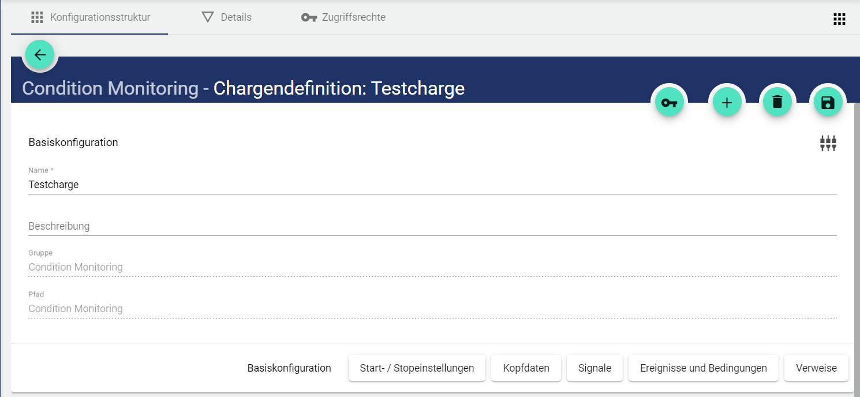
Task: Click the green plus add button
Action: 727,103
